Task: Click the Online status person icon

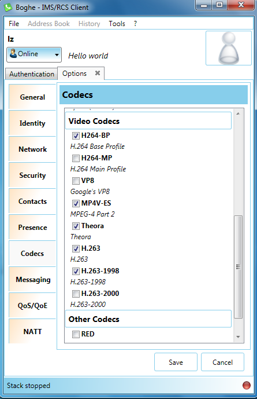Action: click(13, 54)
